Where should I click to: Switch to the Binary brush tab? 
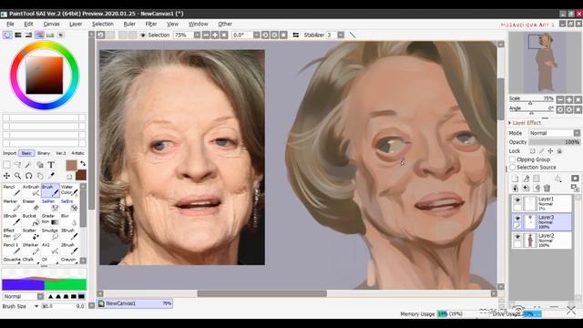tap(44, 153)
